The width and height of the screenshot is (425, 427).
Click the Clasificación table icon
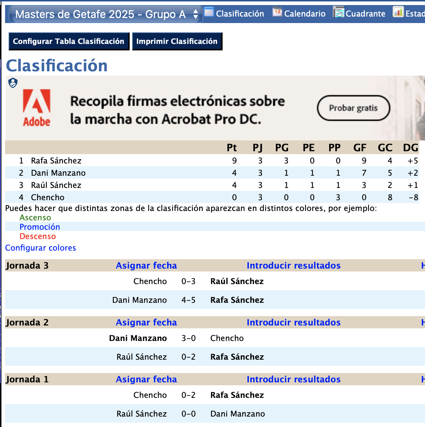coord(209,13)
